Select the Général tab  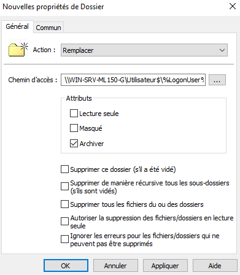coord(17,26)
